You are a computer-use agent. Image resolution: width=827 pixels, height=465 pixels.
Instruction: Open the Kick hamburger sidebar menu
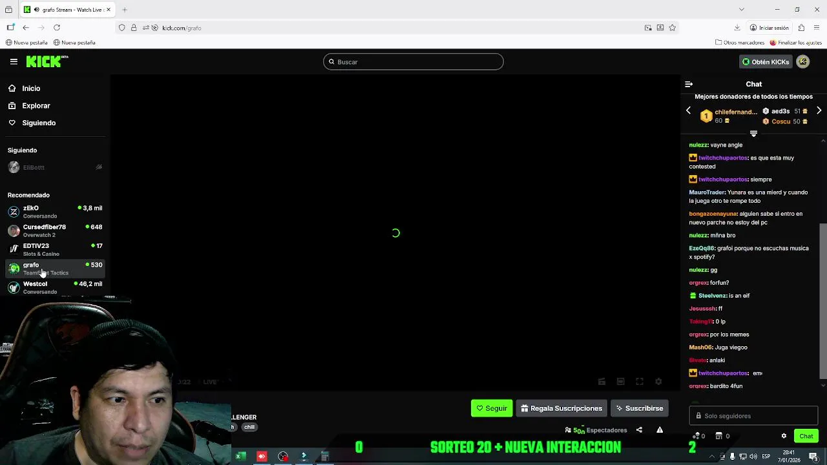[14, 61]
